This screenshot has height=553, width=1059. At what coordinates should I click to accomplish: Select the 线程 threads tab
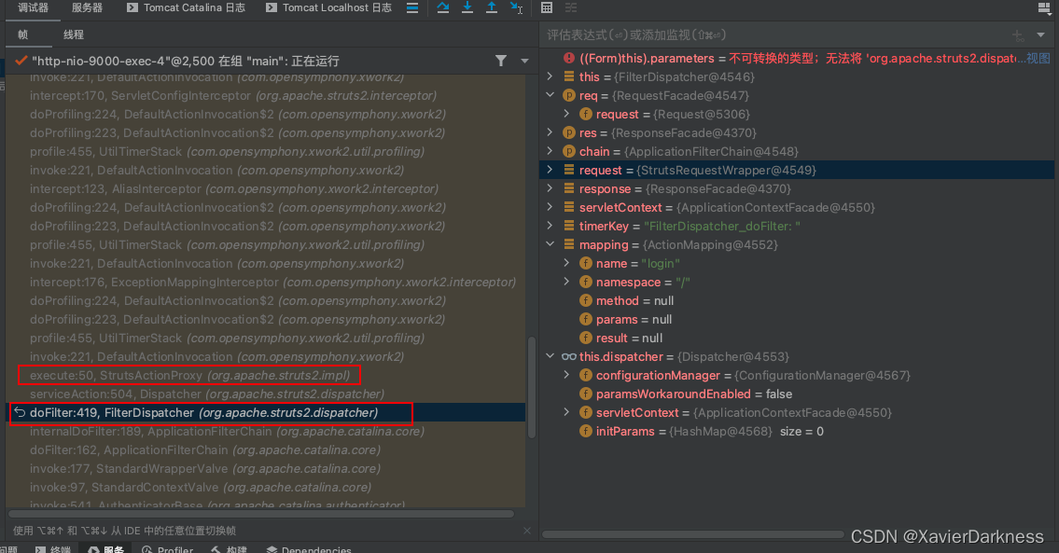tap(74, 35)
